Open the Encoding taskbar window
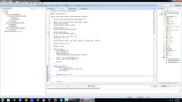This screenshot has width=182, height=102. (72, 100)
